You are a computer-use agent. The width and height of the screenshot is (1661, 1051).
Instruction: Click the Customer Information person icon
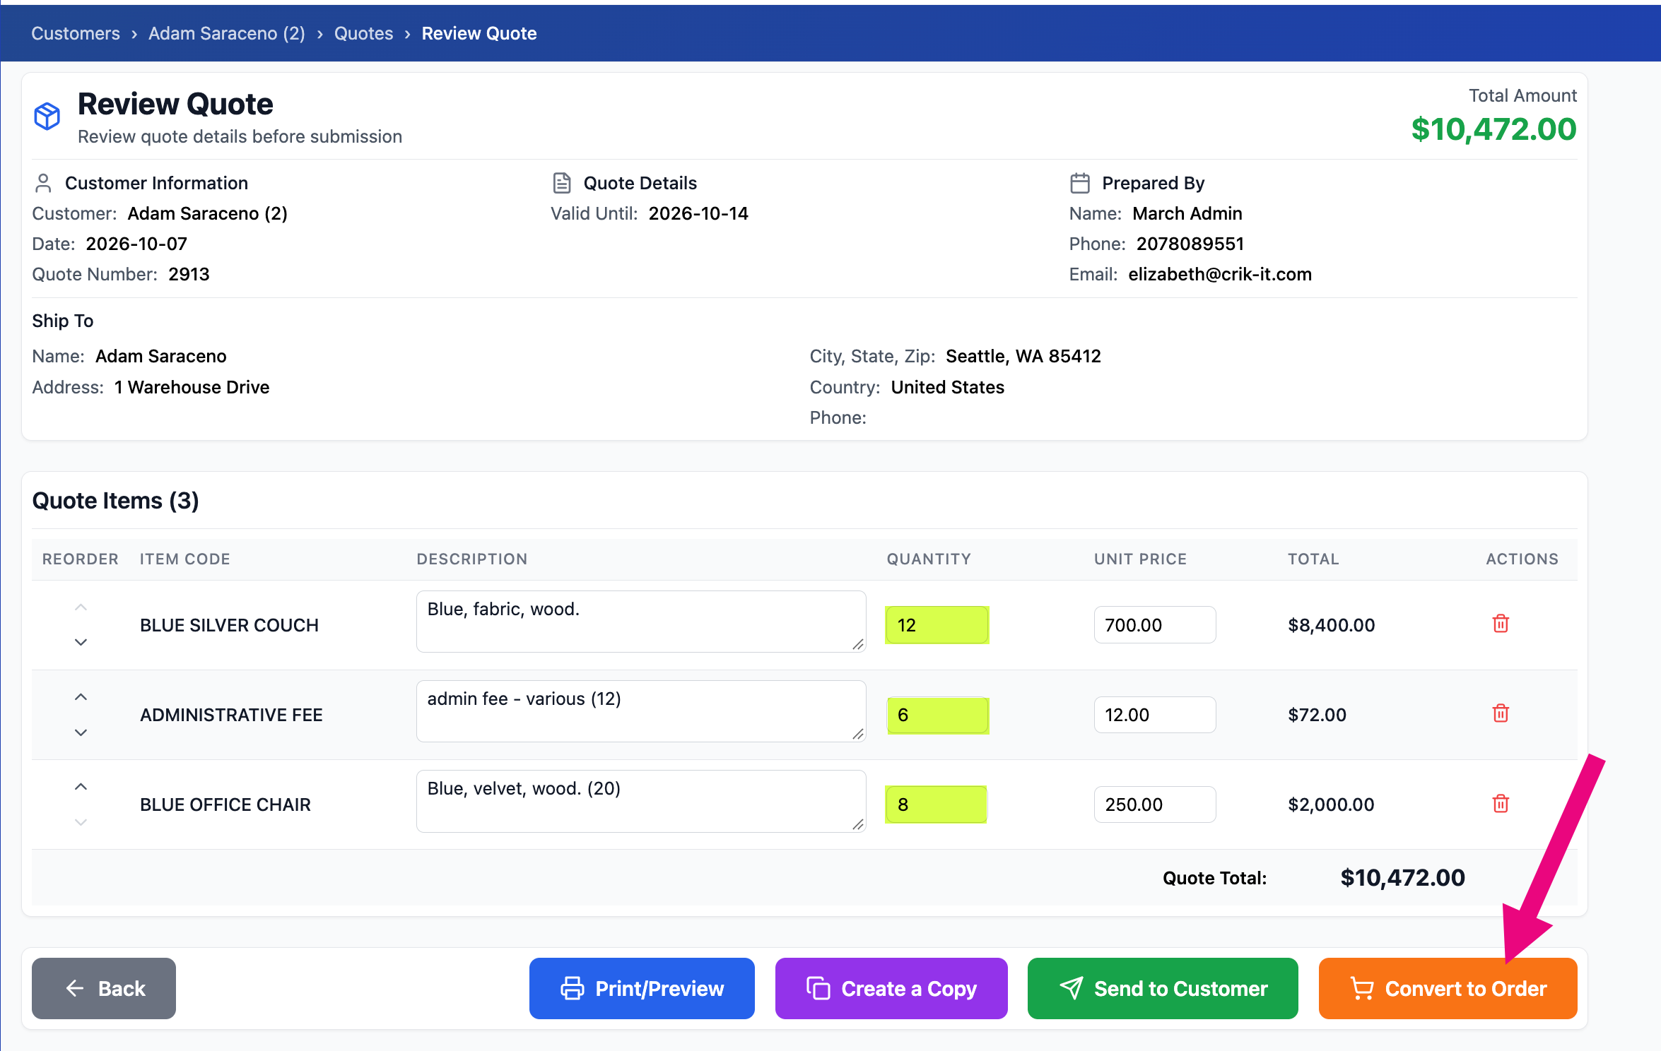(x=43, y=184)
